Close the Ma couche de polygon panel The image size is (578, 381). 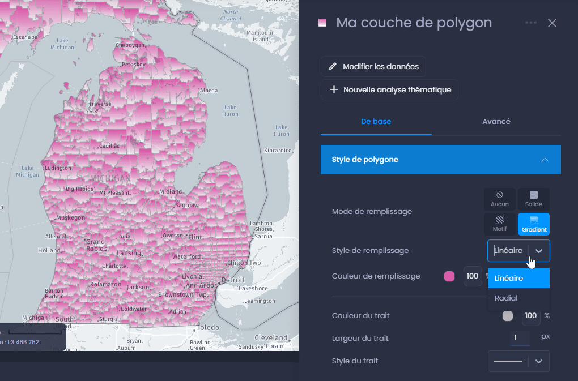click(552, 23)
